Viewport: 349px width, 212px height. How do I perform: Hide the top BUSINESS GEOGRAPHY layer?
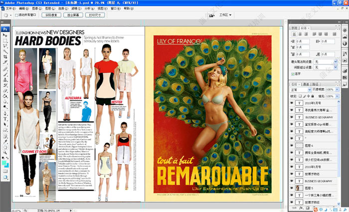tap(292, 117)
